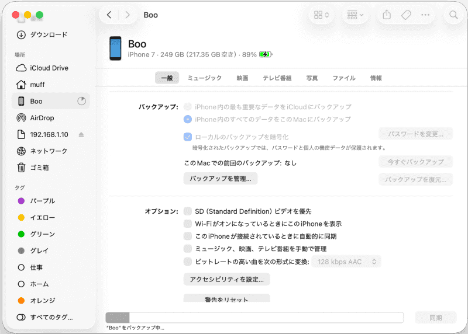468x334 pixels.
Task: Click the backup progress bar
Action: tap(254, 318)
